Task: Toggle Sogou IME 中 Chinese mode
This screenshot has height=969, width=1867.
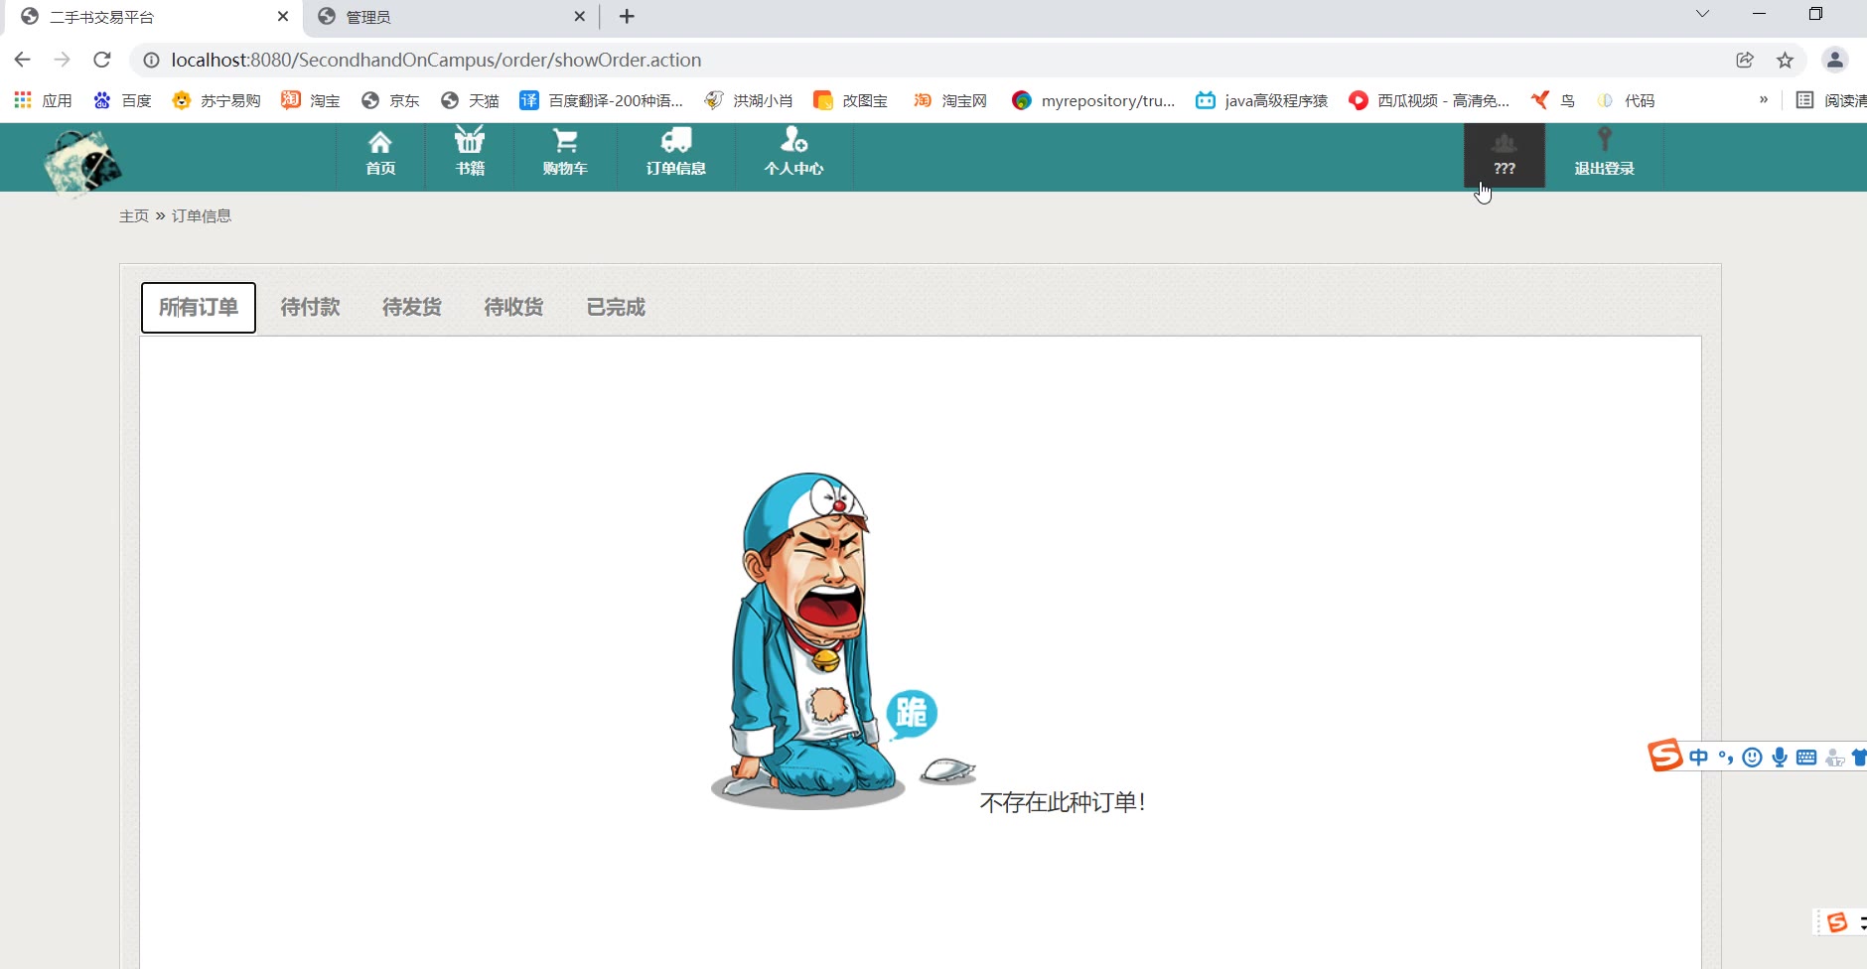Action: click(1699, 758)
